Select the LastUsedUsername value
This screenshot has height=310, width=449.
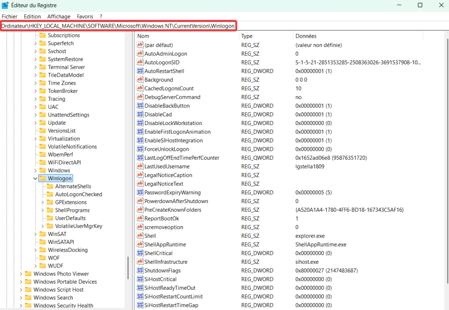tap(167, 166)
